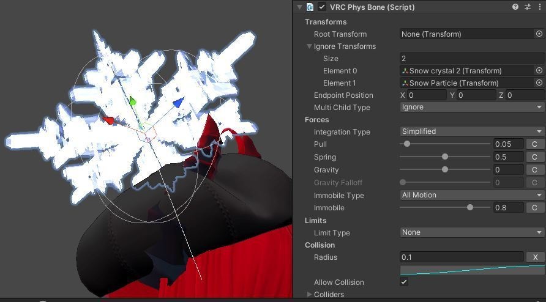Click the 'Allow Collision' label
The width and height of the screenshot is (546, 302).
point(339,282)
